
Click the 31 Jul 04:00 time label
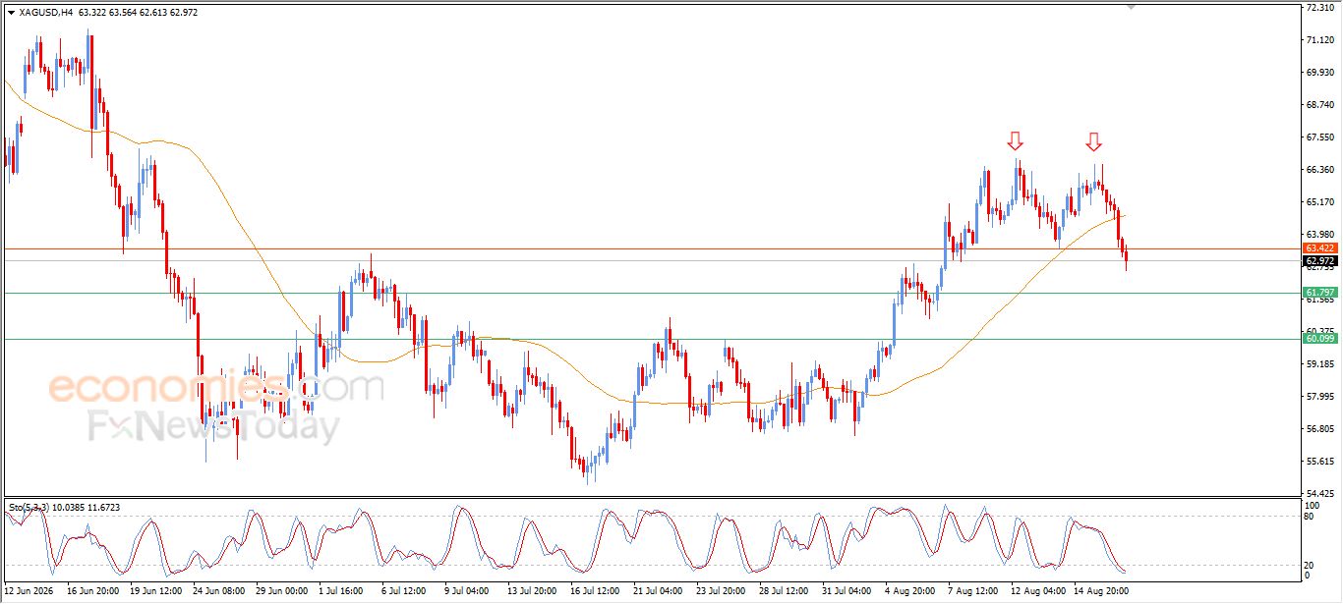[x=847, y=592]
